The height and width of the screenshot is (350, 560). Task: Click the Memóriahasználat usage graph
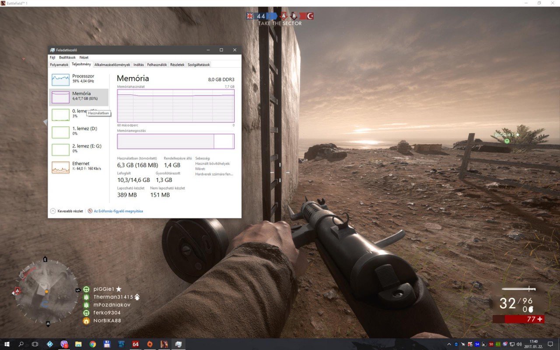(176, 106)
